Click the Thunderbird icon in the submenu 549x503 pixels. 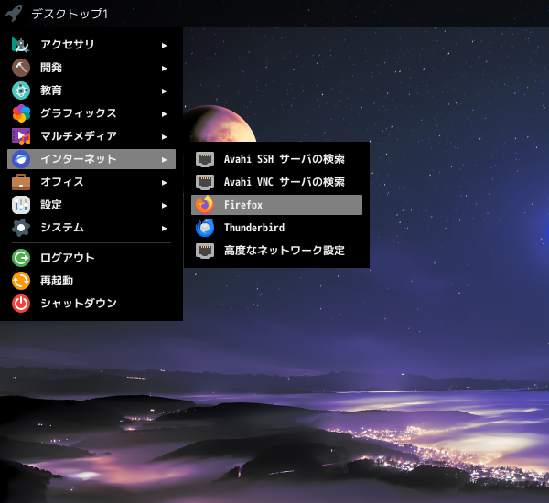coord(205,228)
